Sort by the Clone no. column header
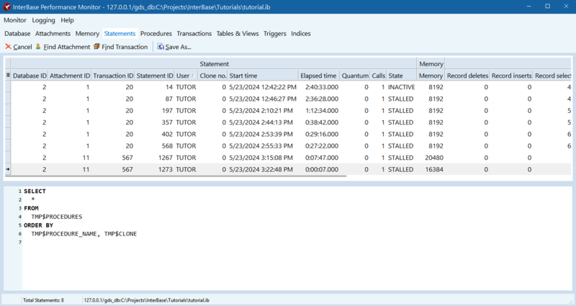Viewport: 576px width, 306px height. click(212, 76)
